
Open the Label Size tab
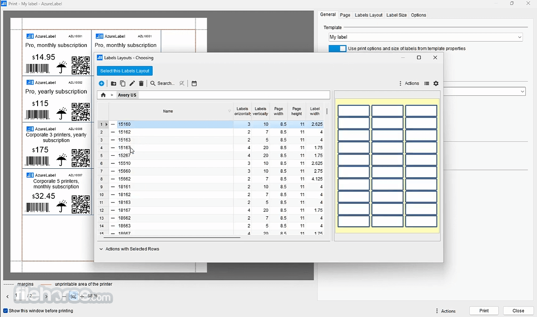396,15
